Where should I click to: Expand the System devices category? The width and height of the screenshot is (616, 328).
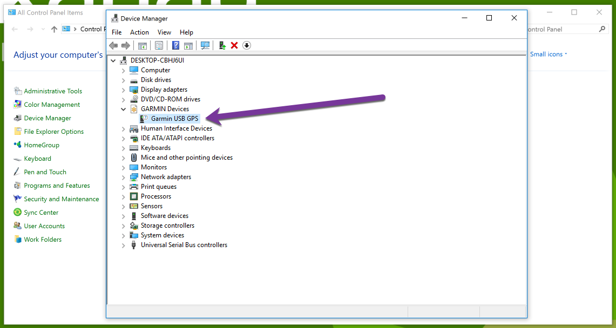coord(123,235)
